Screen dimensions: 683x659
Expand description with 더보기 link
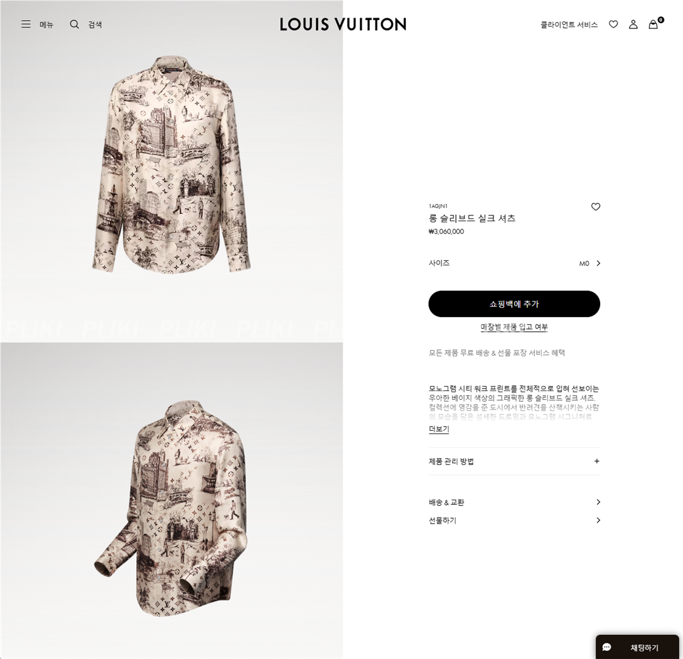[x=439, y=429]
